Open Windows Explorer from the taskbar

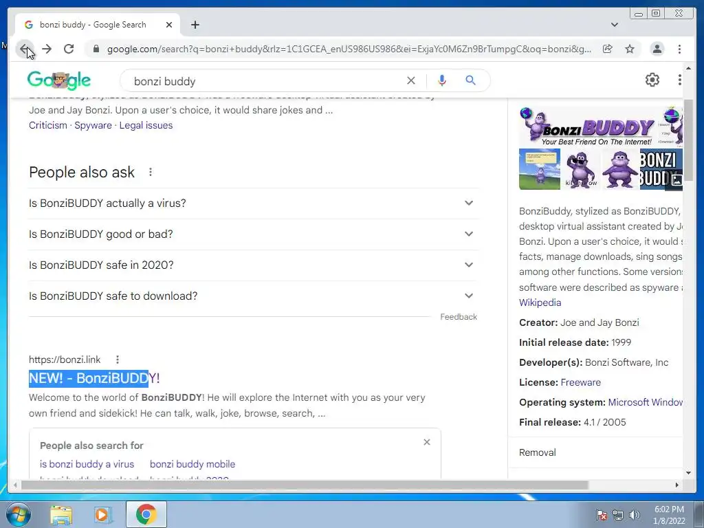point(61,515)
